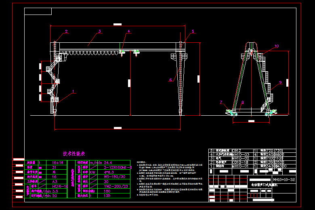This screenshot has height=210, width=315.
Task: Select the 135 maximum wheel load value
Action: click(107, 195)
